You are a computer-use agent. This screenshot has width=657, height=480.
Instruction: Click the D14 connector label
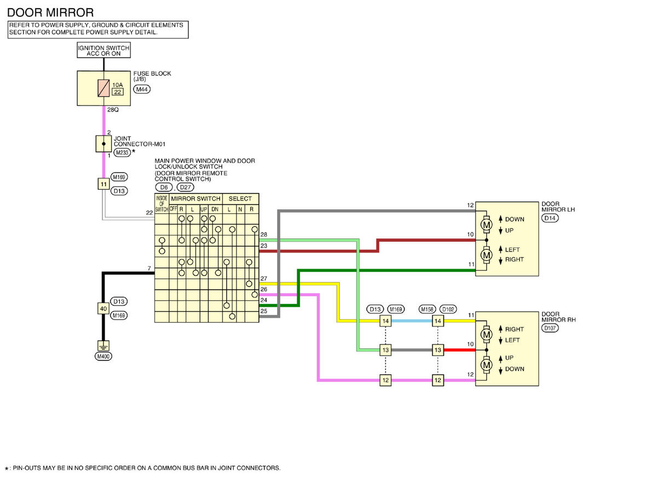[x=550, y=218]
